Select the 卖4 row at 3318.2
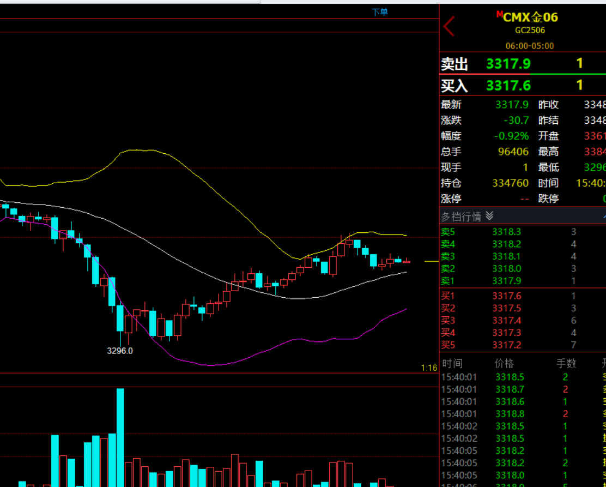 click(523, 244)
